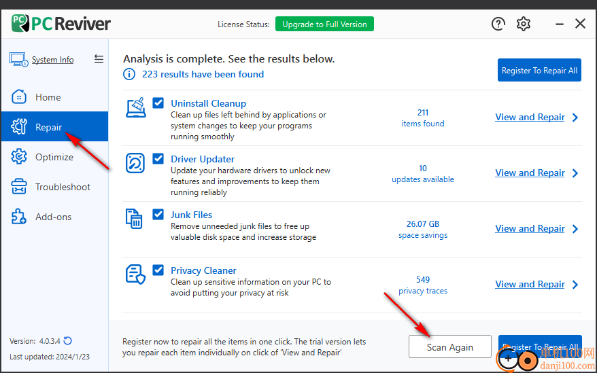Image resolution: width=597 pixels, height=373 pixels.
Task: Click the System Info monitor icon
Action: click(x=18, y=60)
